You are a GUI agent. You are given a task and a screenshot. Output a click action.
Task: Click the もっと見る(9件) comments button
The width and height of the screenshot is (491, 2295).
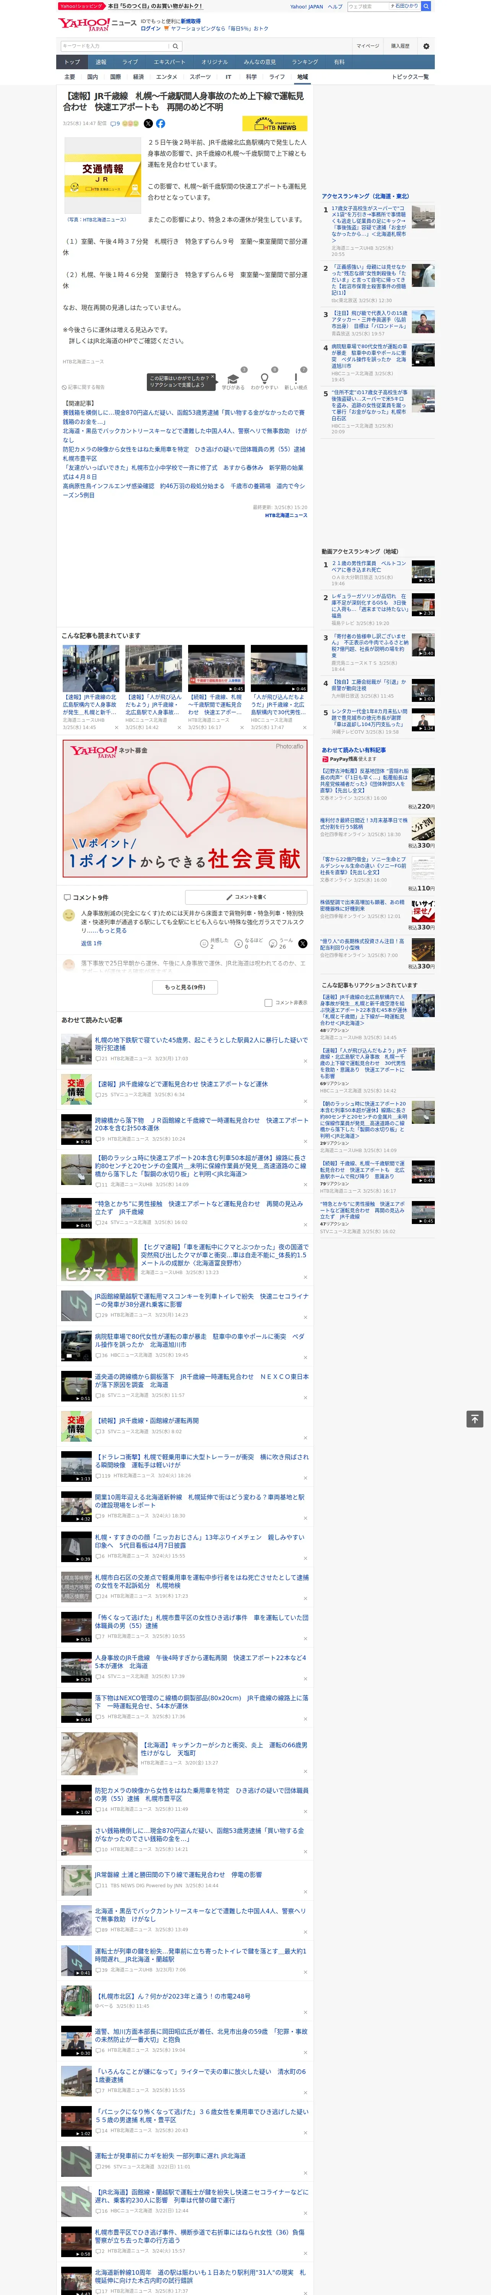185,987
